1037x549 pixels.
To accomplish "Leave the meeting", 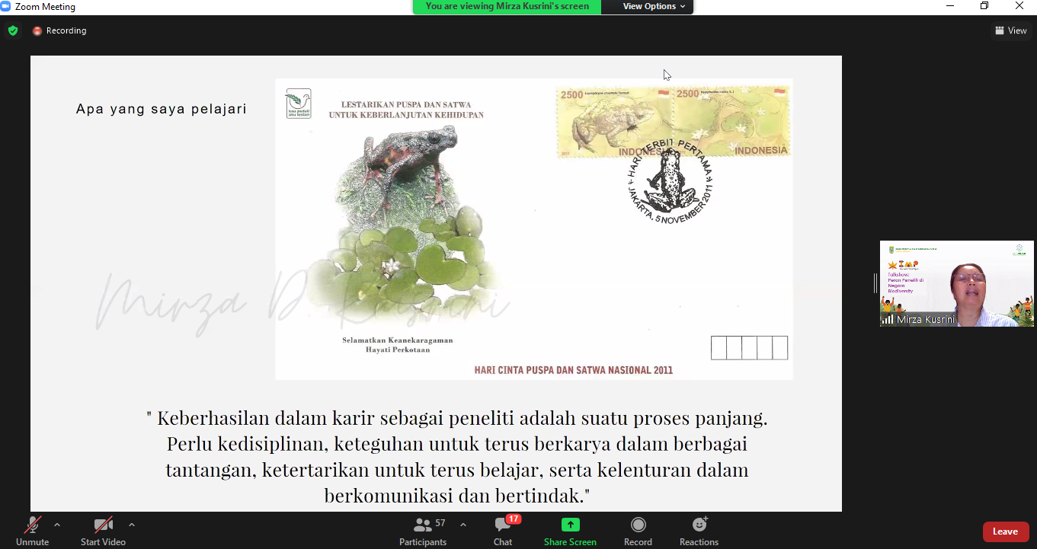I will (x=1006, y=531).
